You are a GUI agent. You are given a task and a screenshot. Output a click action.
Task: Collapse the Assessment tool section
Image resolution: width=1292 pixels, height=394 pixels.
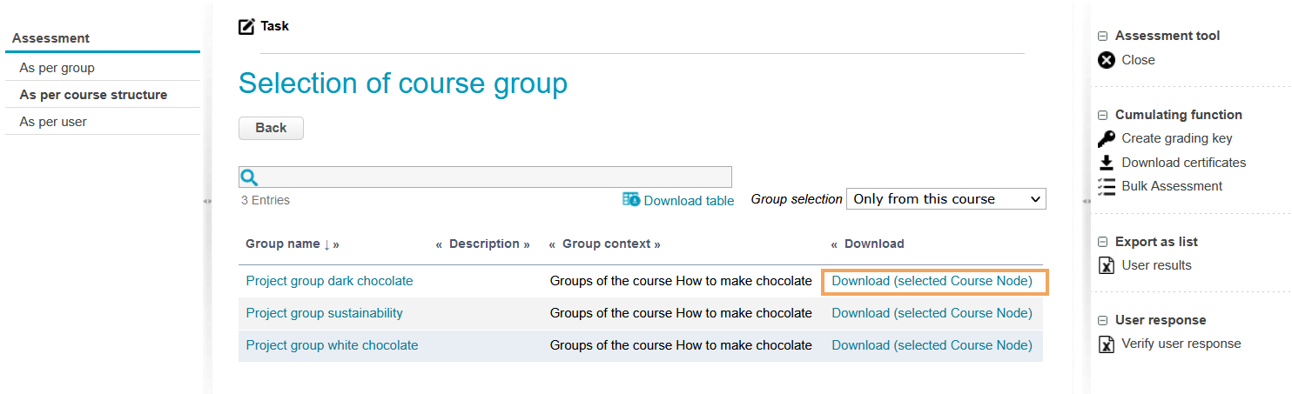tap(1102, 37)
